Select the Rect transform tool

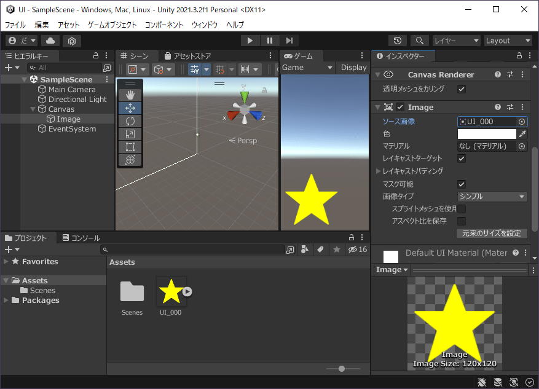click(x=130, y=147)
